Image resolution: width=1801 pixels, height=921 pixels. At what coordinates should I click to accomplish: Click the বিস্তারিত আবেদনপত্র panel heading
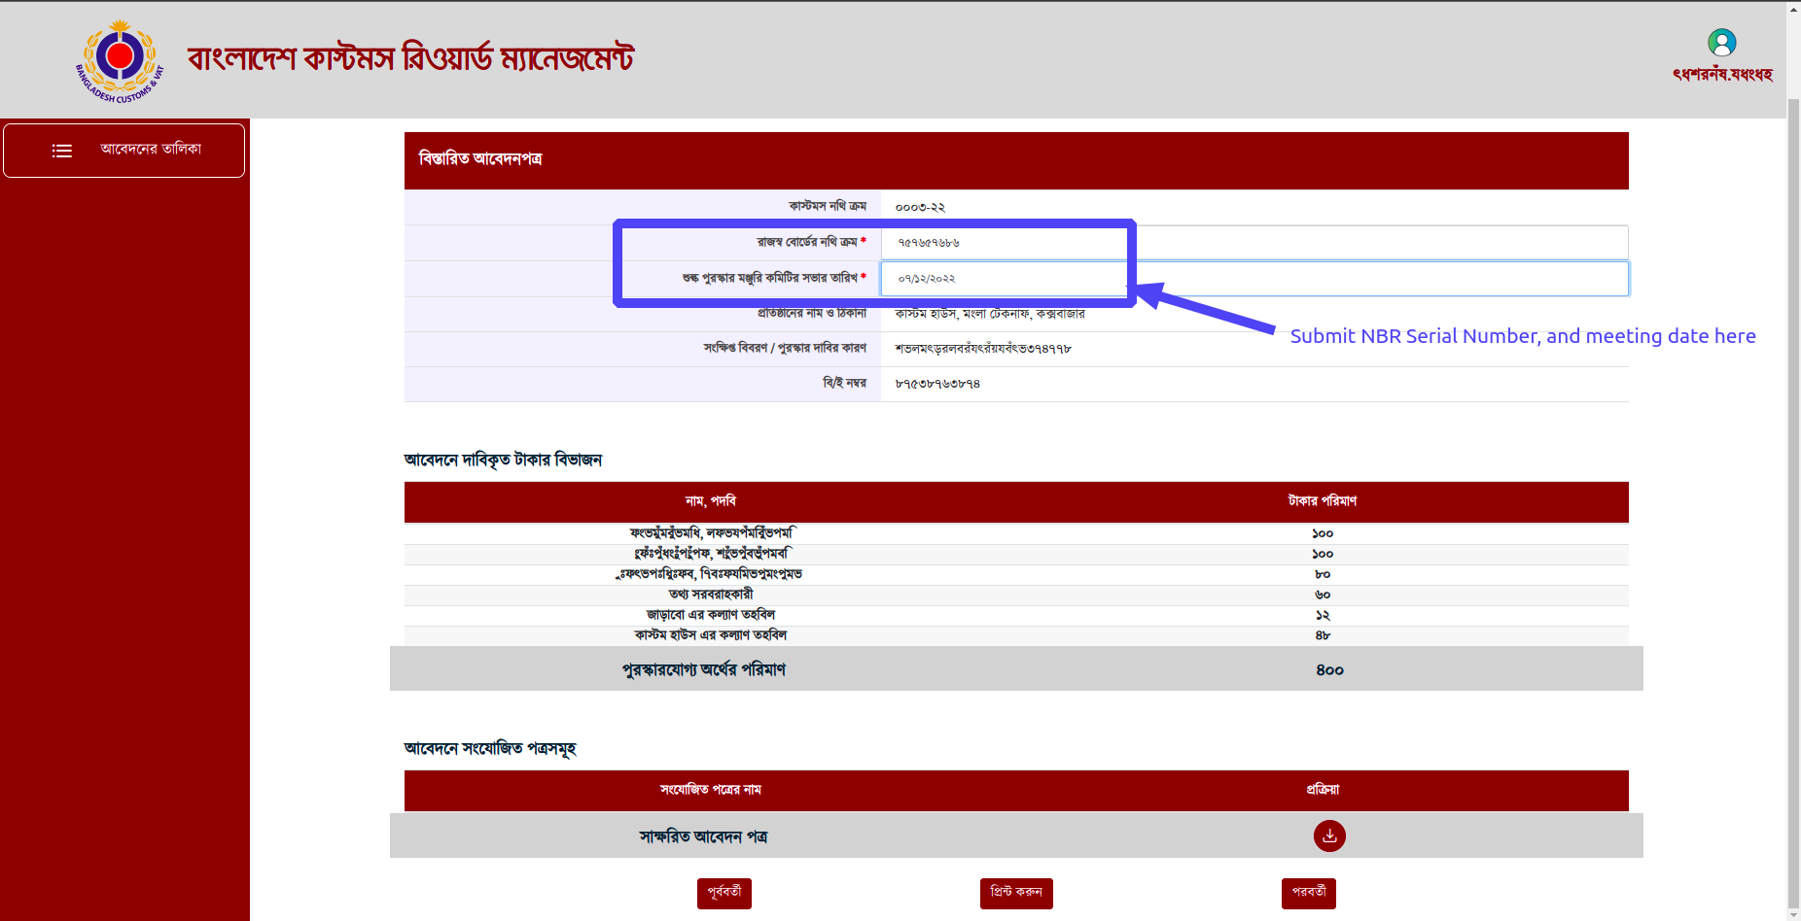pos(480,158)
